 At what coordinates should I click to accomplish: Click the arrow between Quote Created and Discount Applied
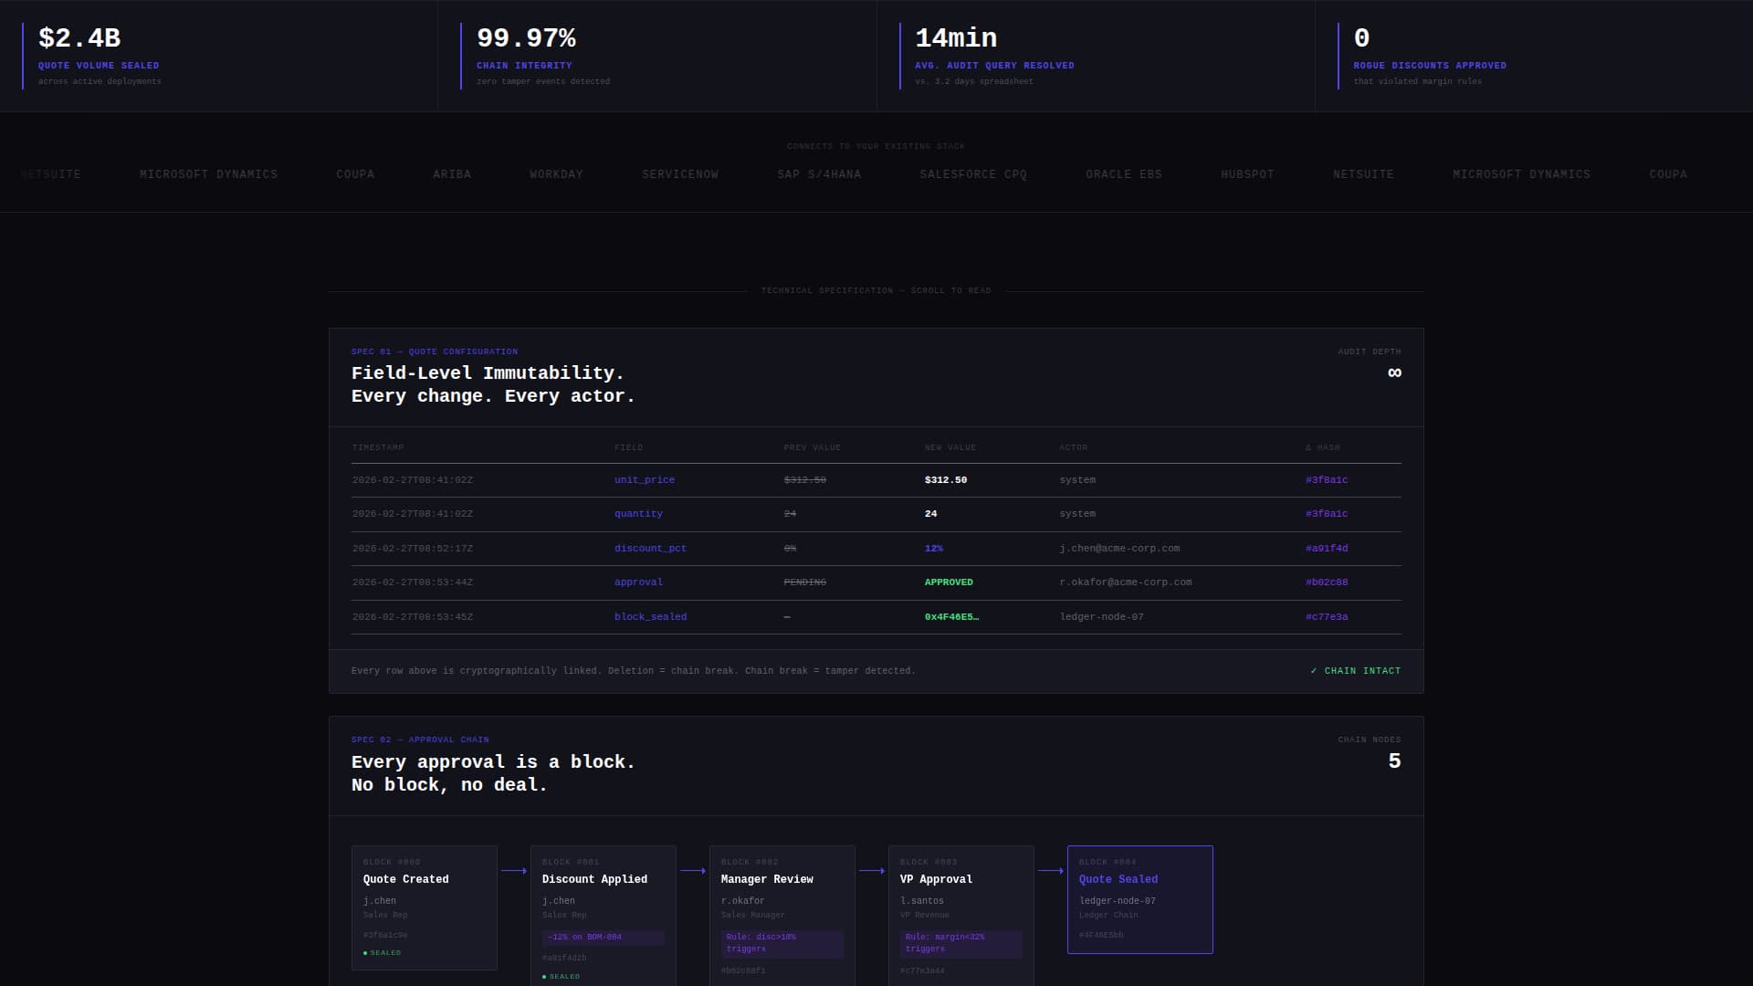tap(514, 871)
